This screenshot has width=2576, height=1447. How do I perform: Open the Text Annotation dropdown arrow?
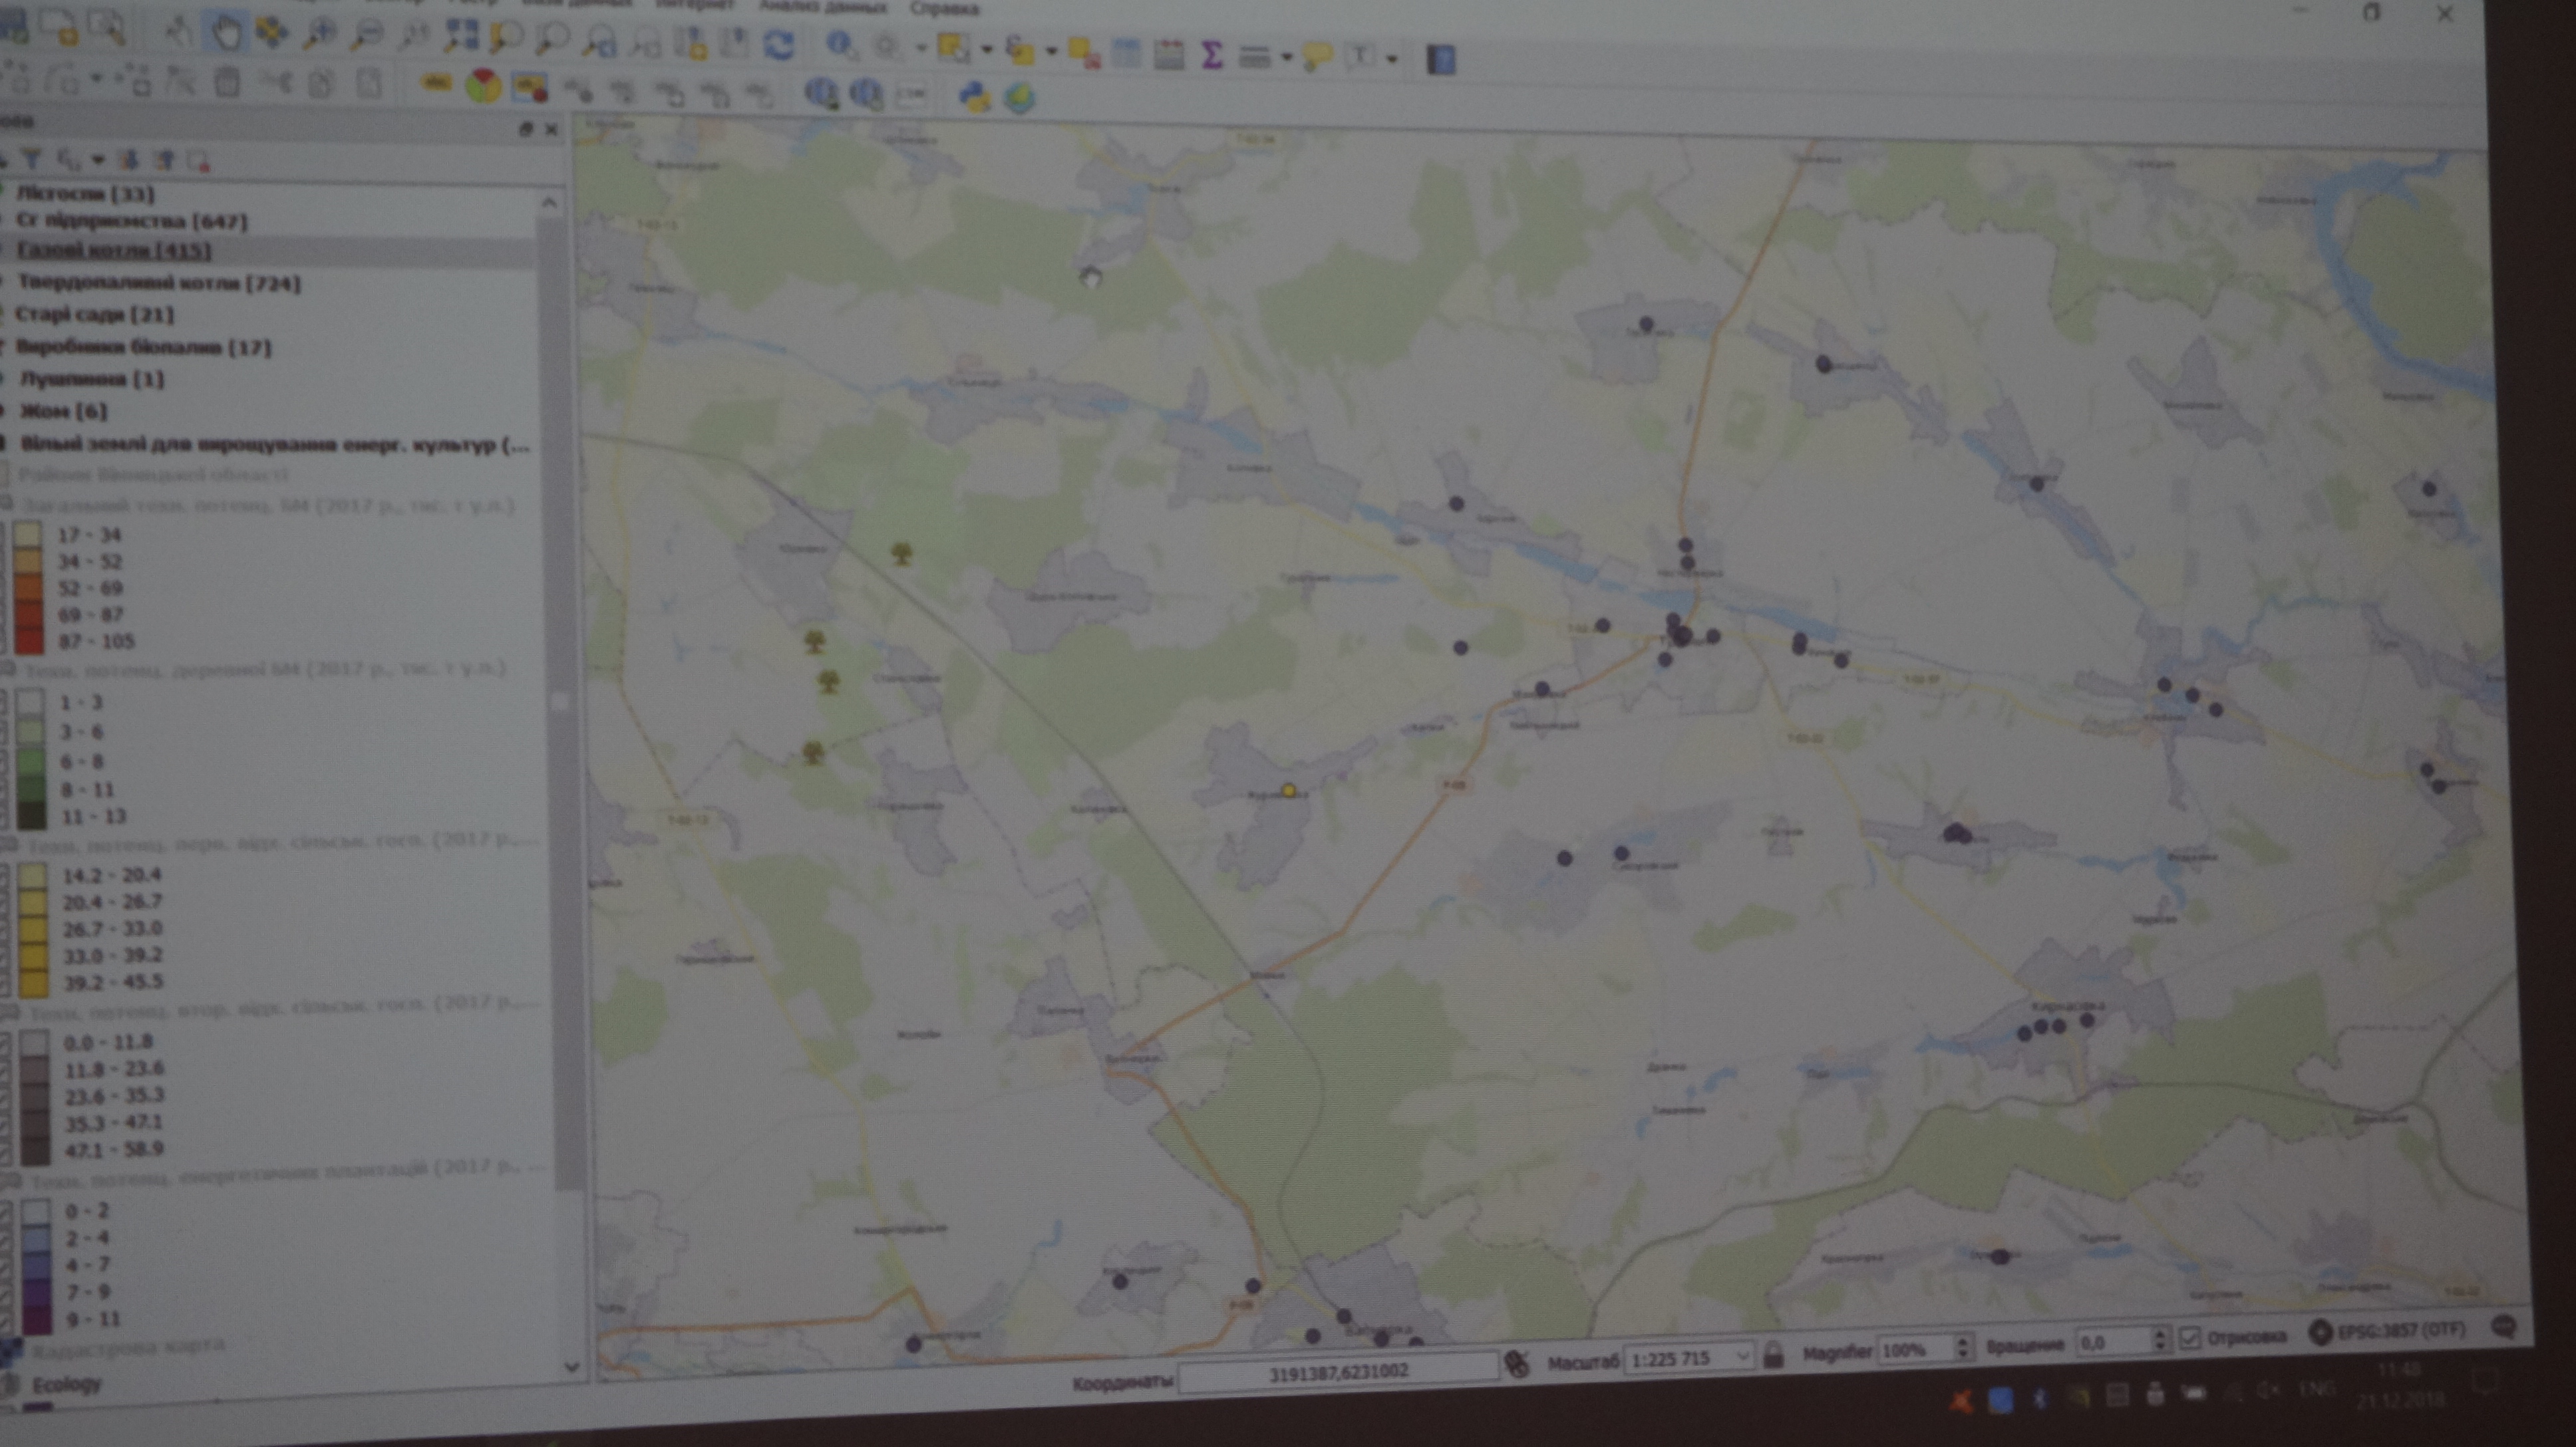1392,59
